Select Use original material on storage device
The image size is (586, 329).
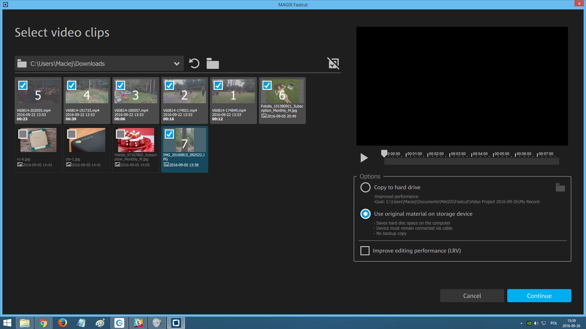[x=365, y=214]
